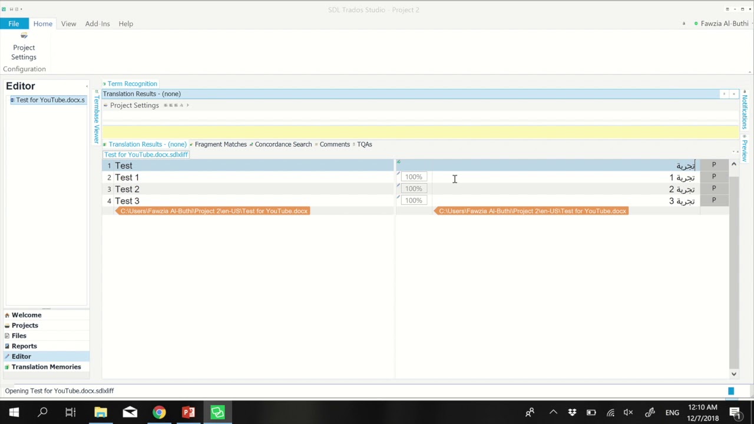The height and width of the screenshot is (424, 754).
Task: Open the Termbase Viewer side panel
Action: (x=97, y=117)
